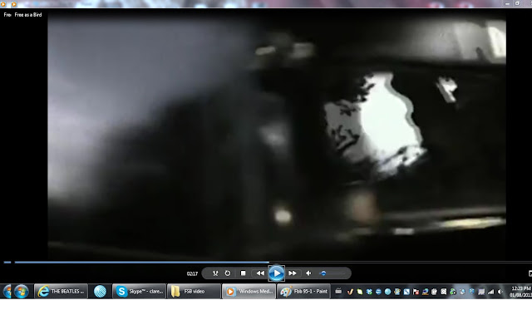Viewport: 532px width, 310px height.
Task: Switch to the Paint taskbar window
Action: 303,292
